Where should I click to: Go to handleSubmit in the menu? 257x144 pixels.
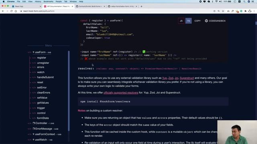pos(45,77)
